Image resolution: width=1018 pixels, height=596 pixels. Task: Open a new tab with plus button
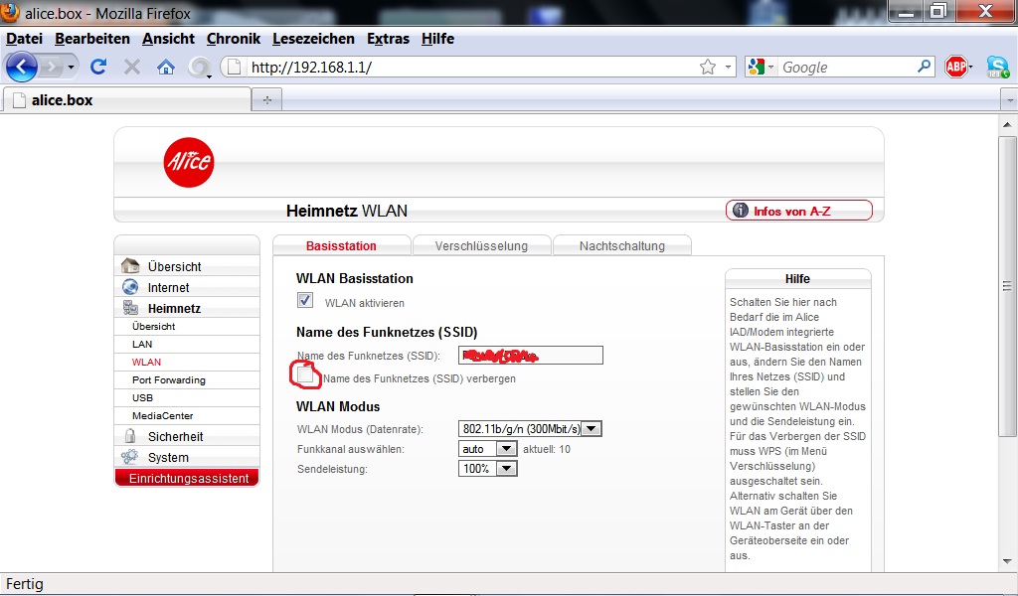[266, 100]
